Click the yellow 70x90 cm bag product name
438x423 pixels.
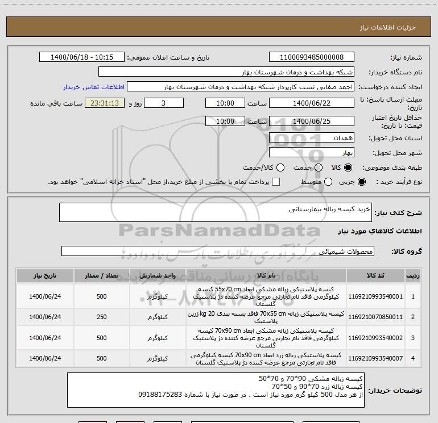point(266,359)
